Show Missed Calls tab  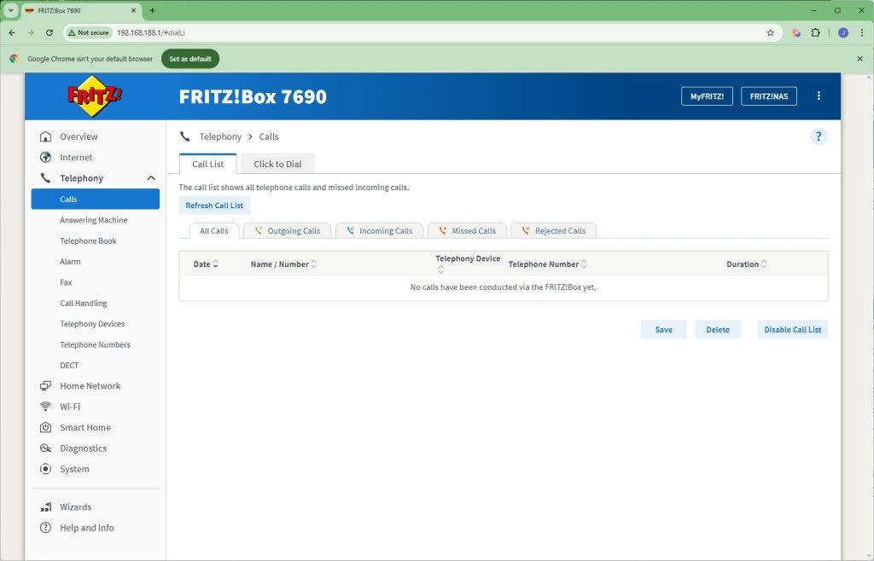pos(467,231)
